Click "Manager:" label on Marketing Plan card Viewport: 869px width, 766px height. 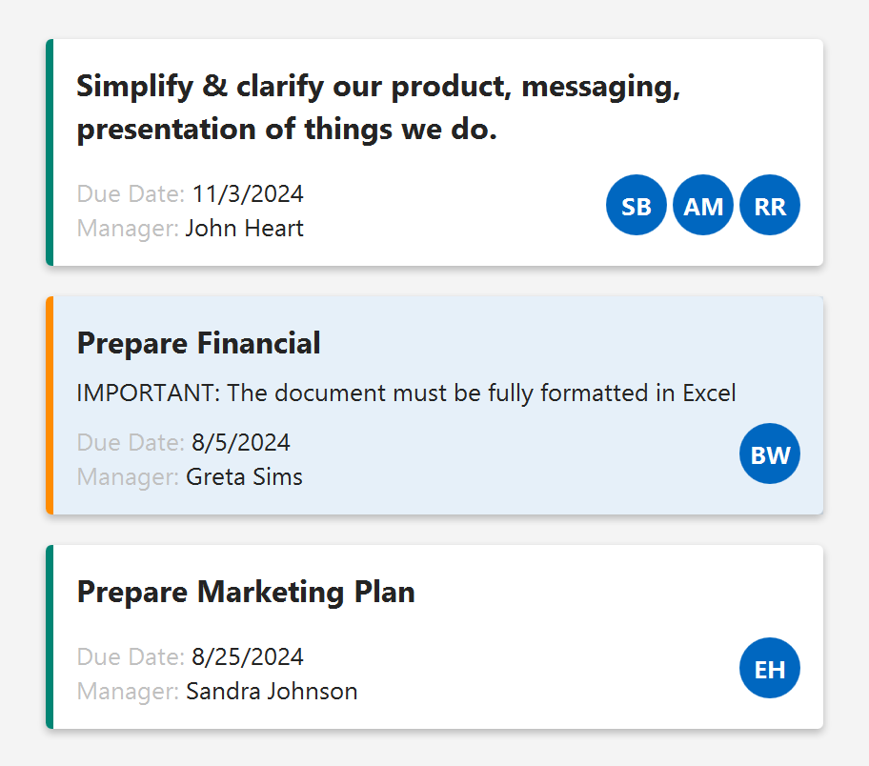pos(128,691)
